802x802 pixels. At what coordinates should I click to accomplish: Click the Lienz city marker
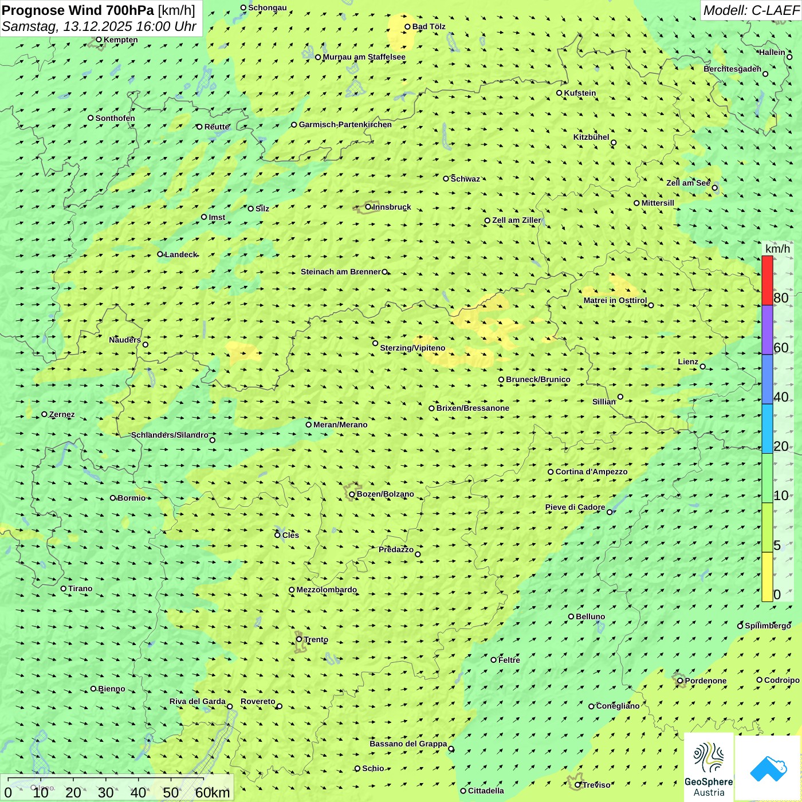pos(703,367)
